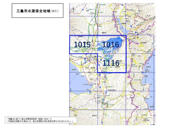183x127 pixels.
Task: Click the 三島市水源保全地域 title text
Action: [33, 11]
